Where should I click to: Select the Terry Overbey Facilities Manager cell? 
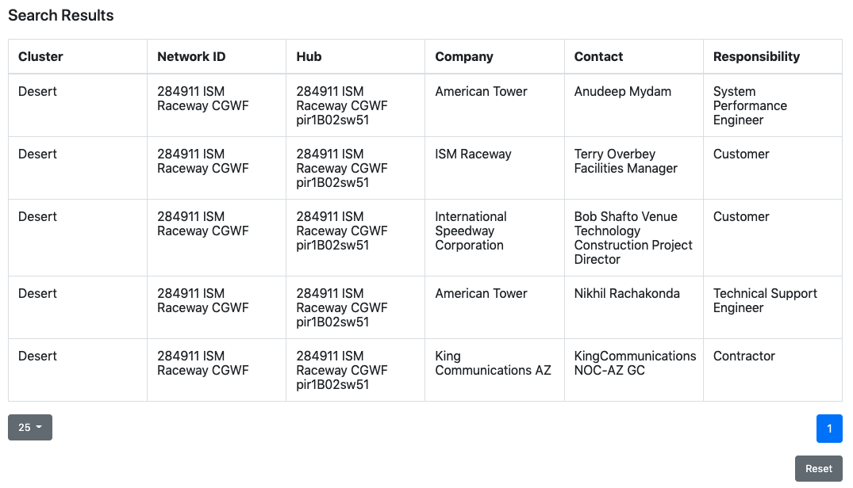point(626,162)
